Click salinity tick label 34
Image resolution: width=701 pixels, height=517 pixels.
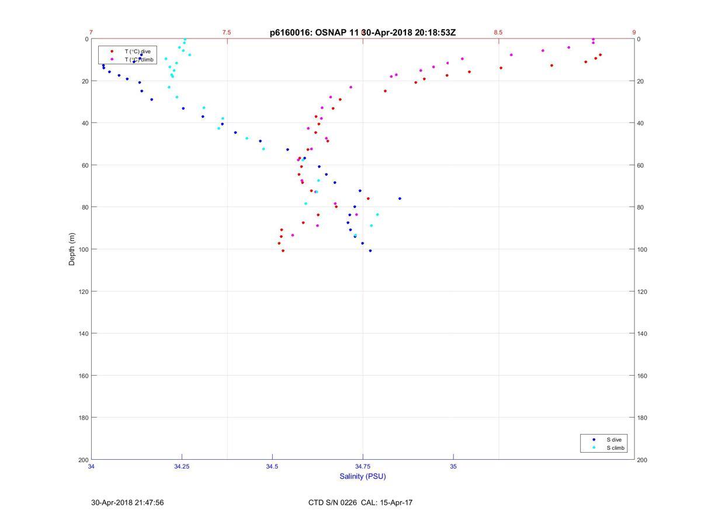(x=91, y=466)
